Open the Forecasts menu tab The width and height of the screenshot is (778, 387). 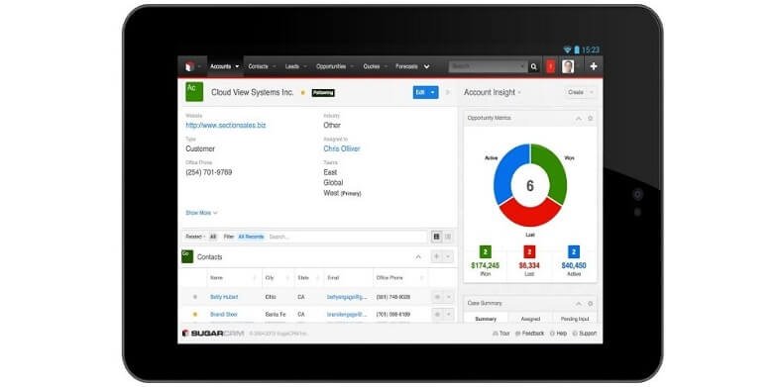click(406, 66)
